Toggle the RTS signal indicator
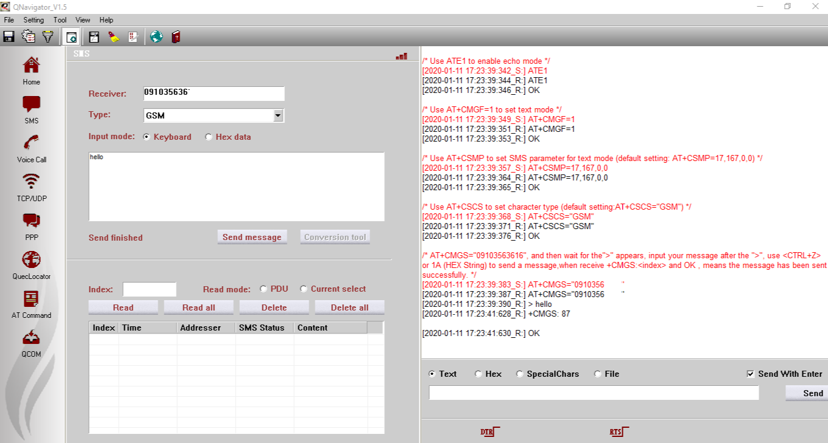This screenshot has width=828, height=443. tap(619, 432)
